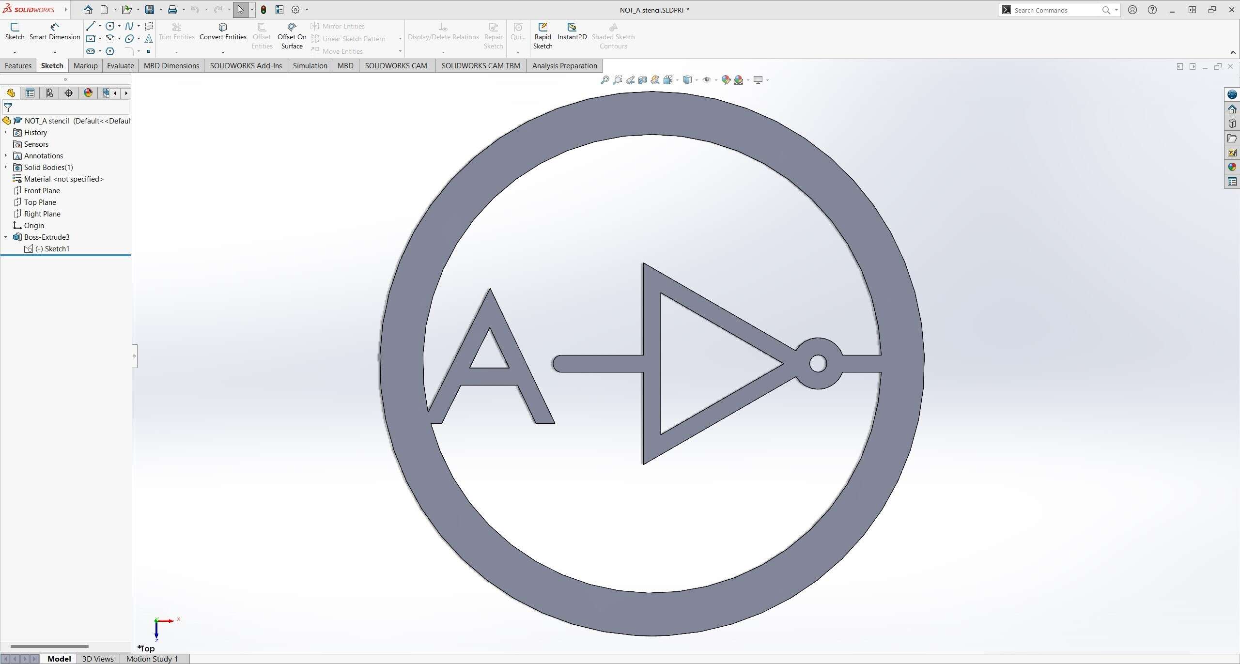Viewport: 1240px width, 664px height.
Task: Click the Convert Entities icon
Action: [x=223, y=27]
